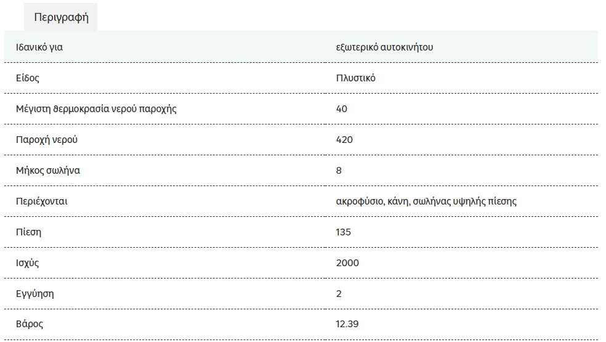The image size is (606, 342).
Task: Select the Βάρος row label
Action: 30,324
